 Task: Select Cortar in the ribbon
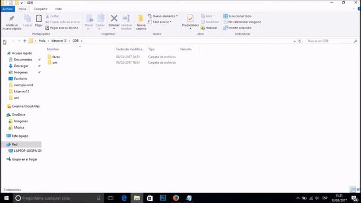tap(52, 16)
